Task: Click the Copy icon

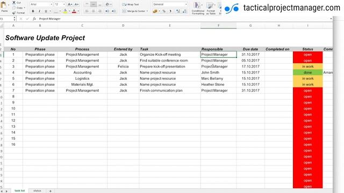Action: click(14, 8)
